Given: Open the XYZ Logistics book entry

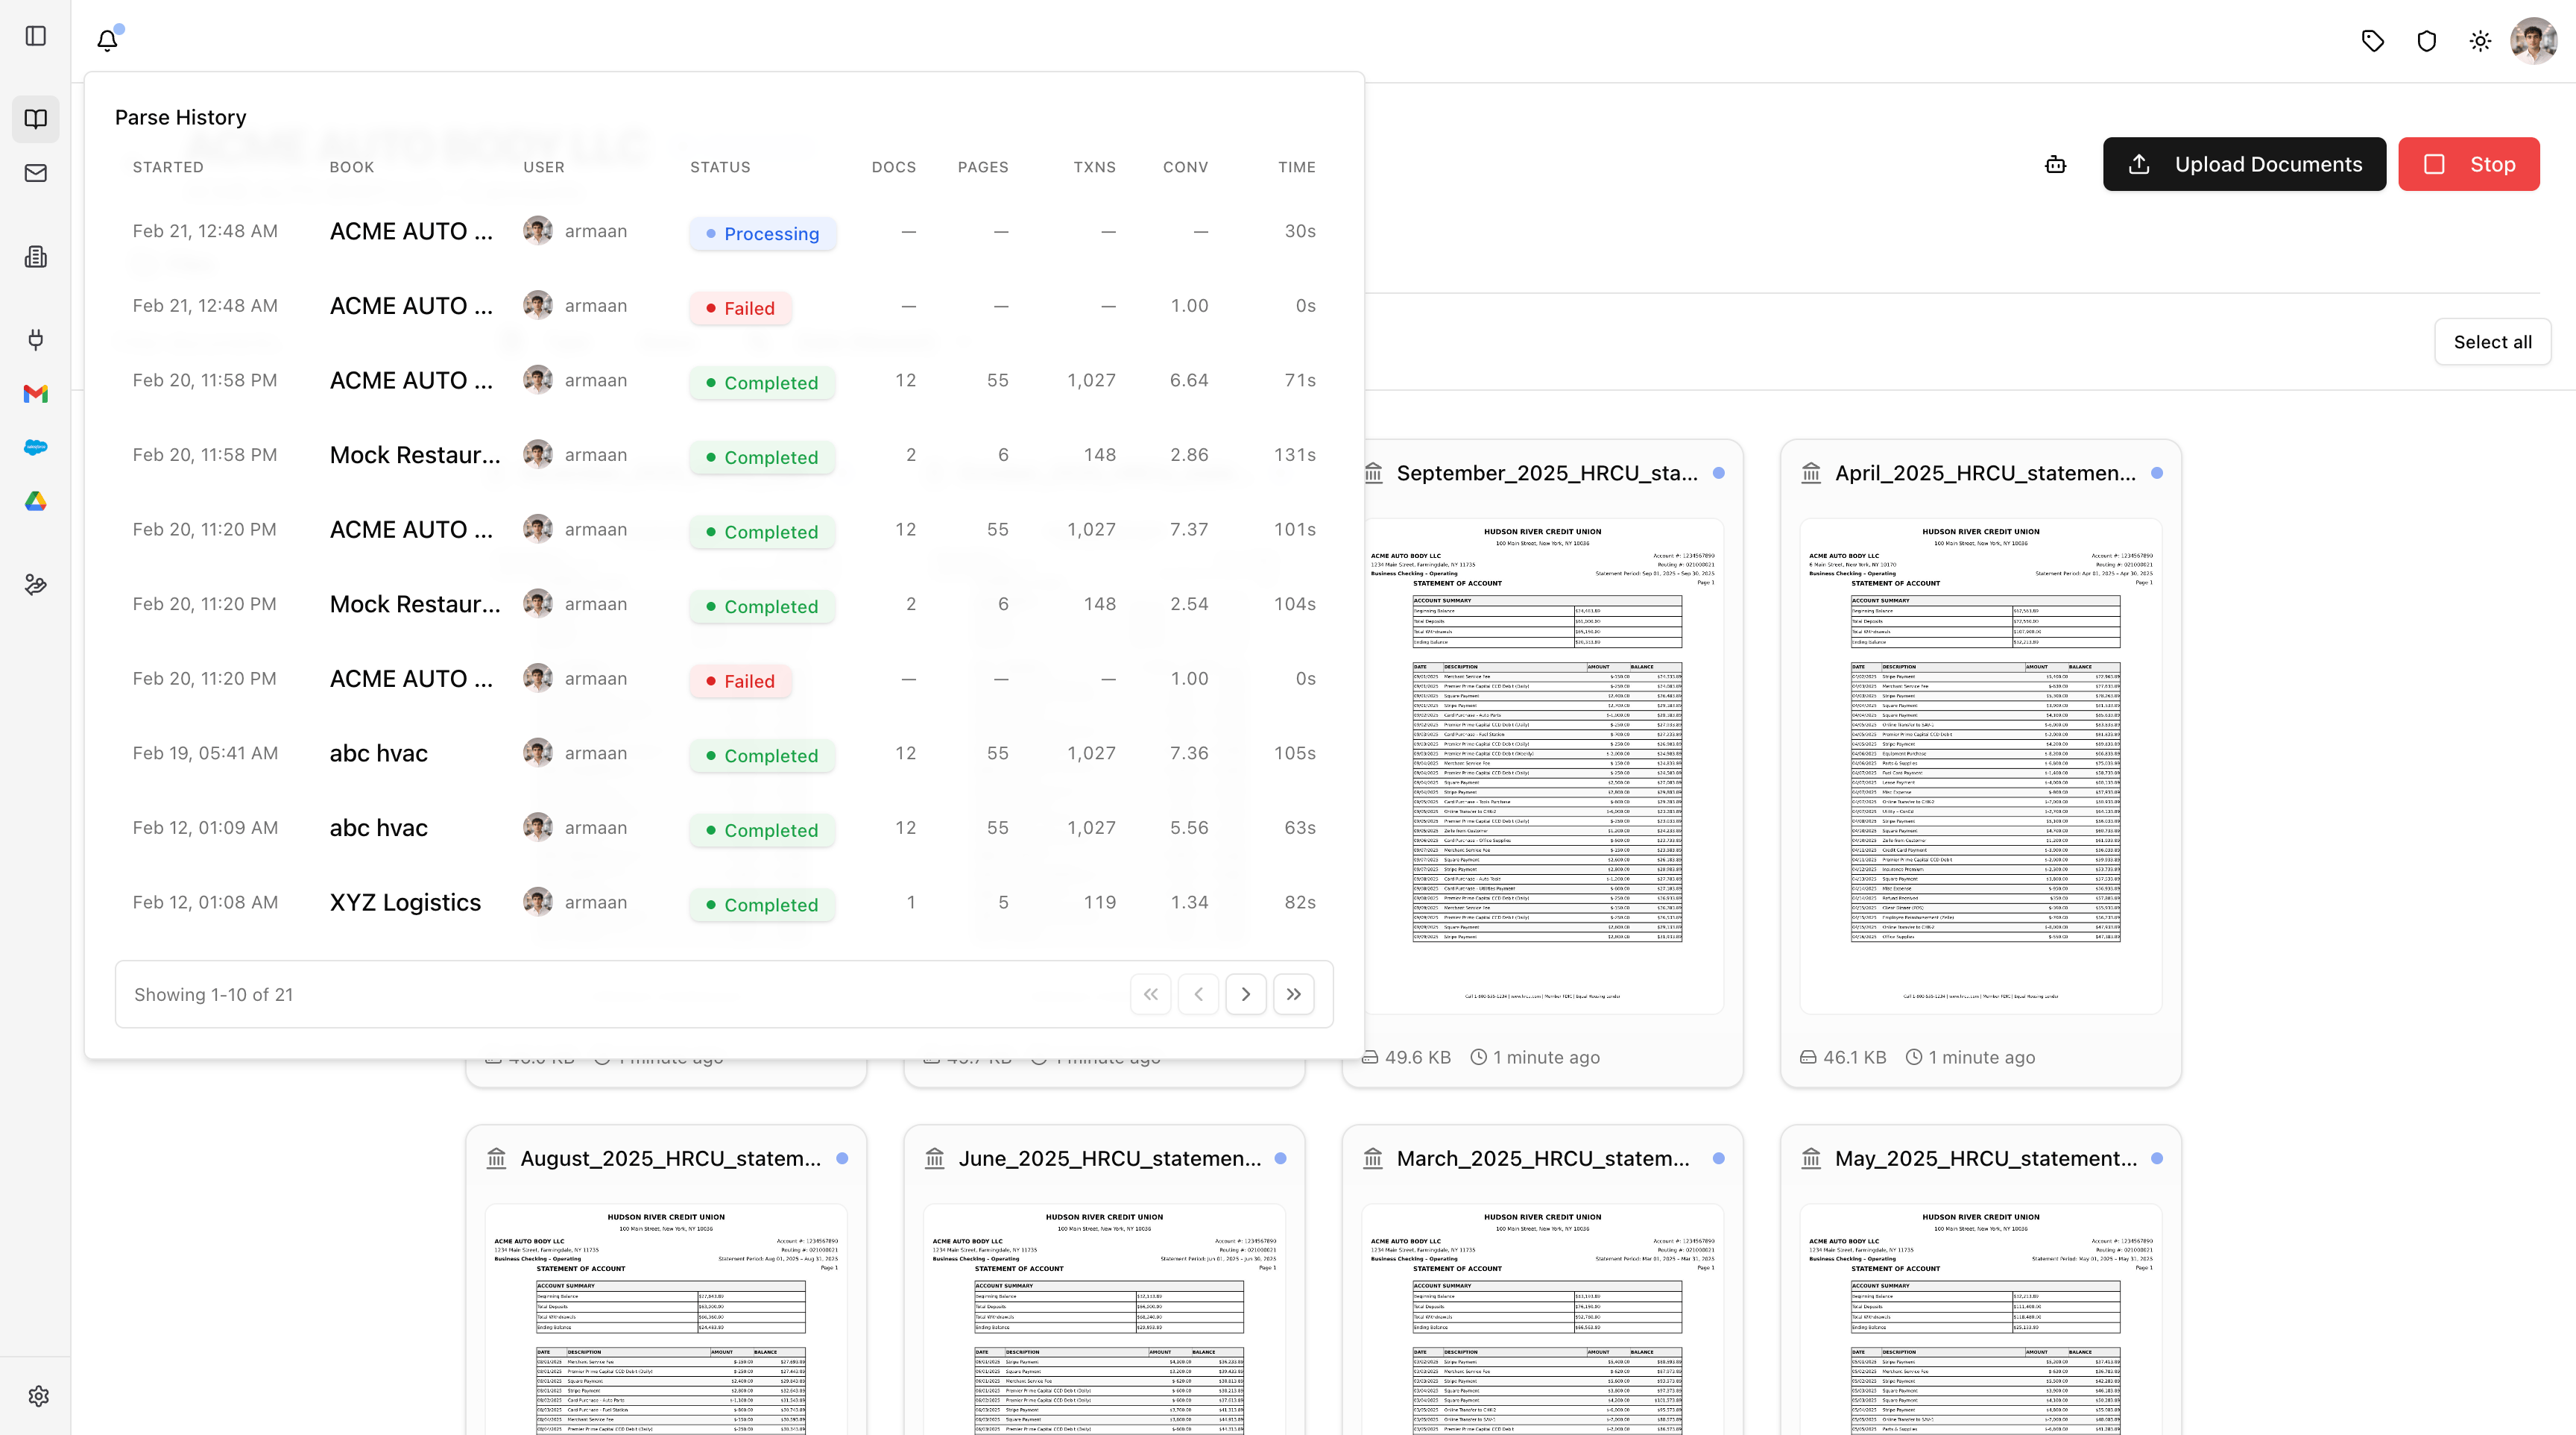Looking at the screenshot, I should point(405,902).
